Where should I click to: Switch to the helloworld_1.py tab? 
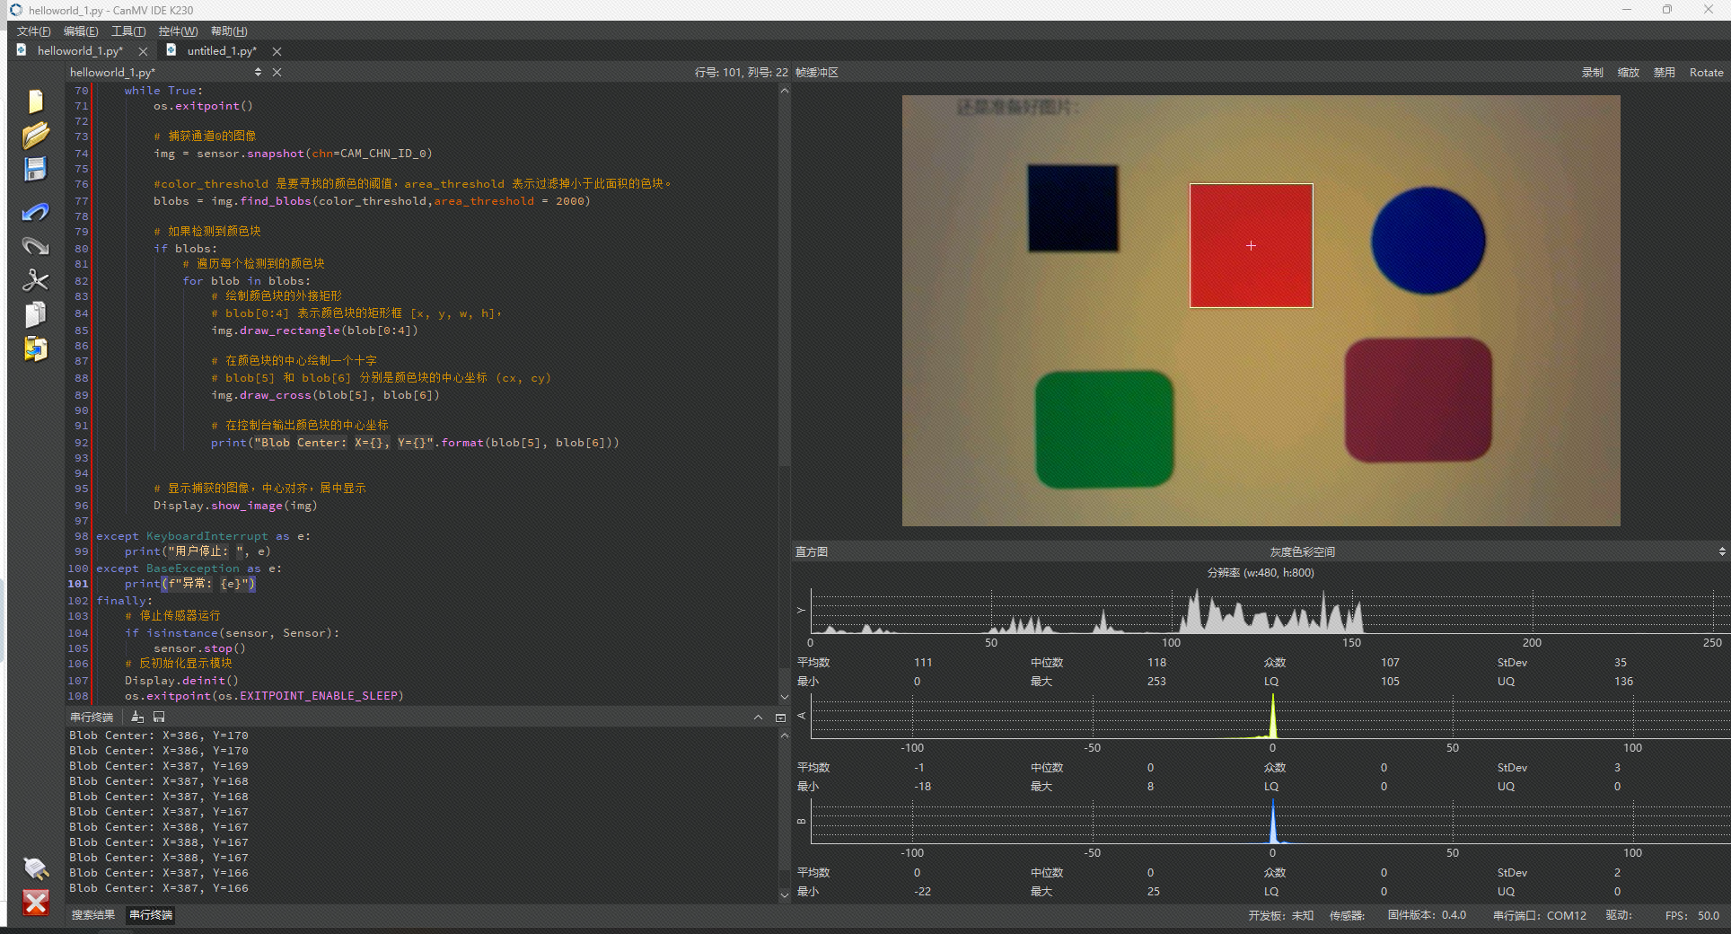[80, 51]
